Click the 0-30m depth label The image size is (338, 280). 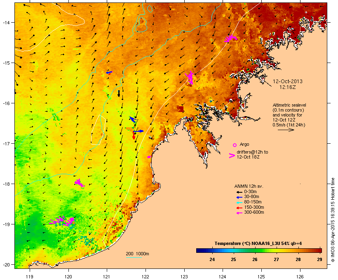[x=250, y=192]
